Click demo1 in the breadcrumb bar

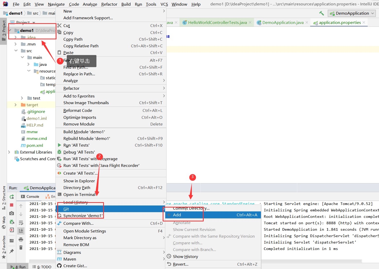tap(13, 13)
